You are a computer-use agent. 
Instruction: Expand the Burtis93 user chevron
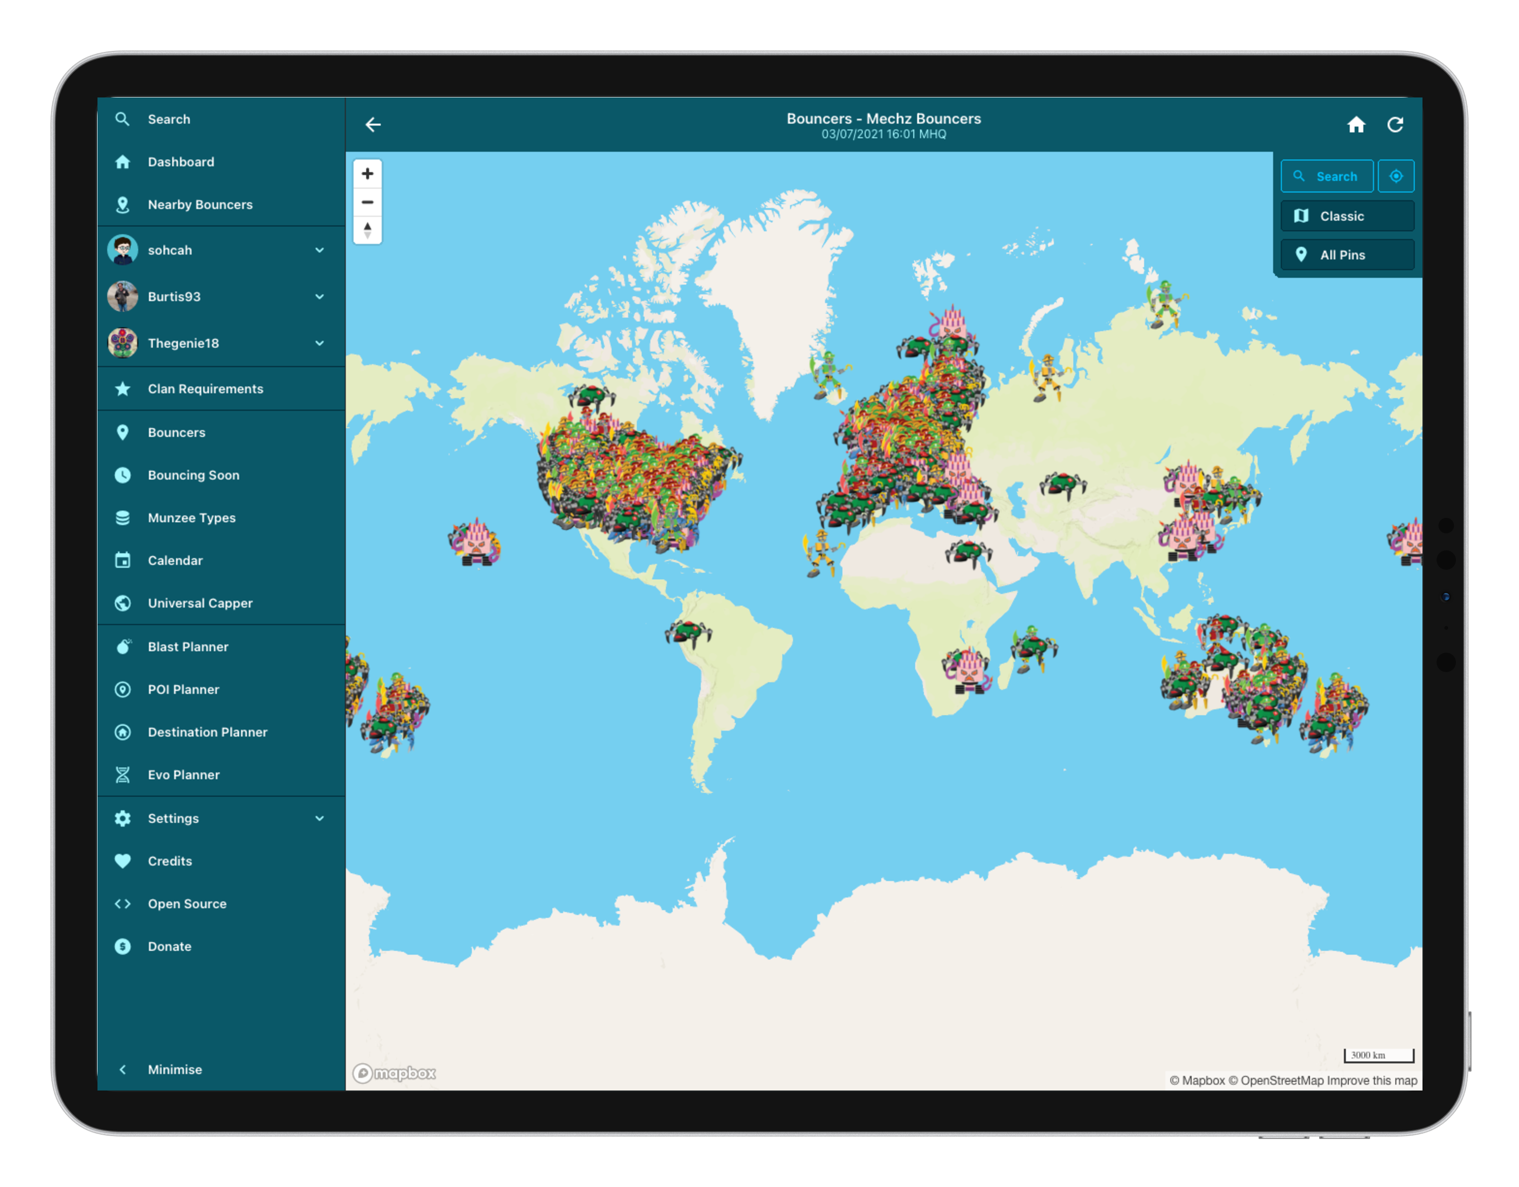319,296
